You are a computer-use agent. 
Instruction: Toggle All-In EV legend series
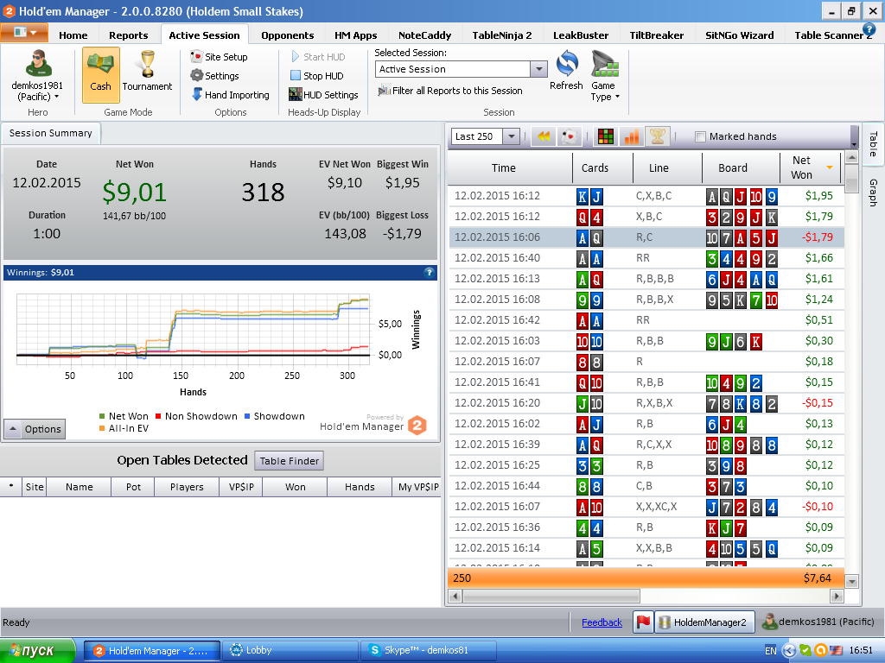[124, 428]
